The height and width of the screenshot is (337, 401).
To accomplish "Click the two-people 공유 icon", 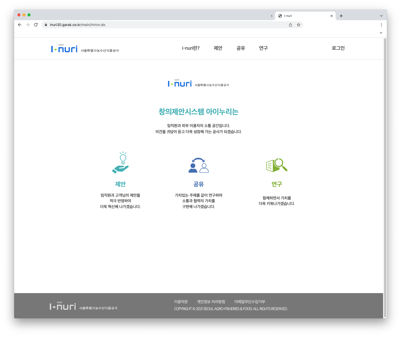I will click(x=199, y=165).
